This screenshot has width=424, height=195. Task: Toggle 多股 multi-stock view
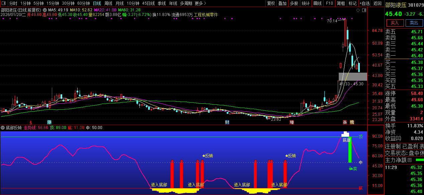(x=294, y=3)
